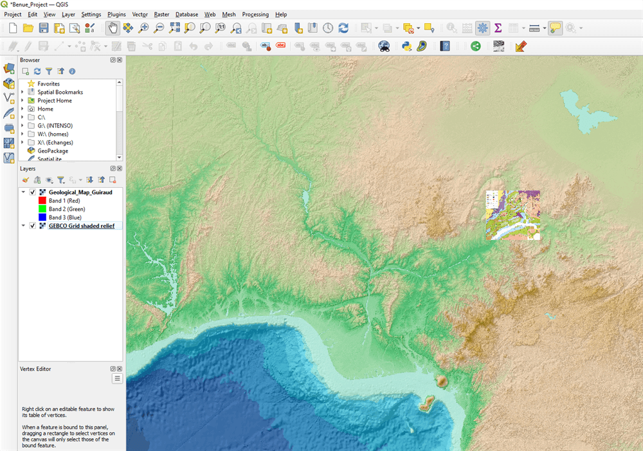Image resolution: width=643 pixels, height=451 pixels.
Task: Click the Zoom In magnifier tool
Action: pyautogui.click(x=143, y=28)
